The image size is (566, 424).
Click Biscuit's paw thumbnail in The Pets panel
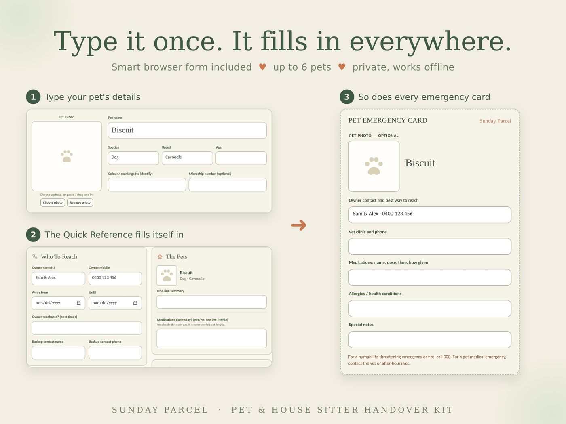pos(167,275)
